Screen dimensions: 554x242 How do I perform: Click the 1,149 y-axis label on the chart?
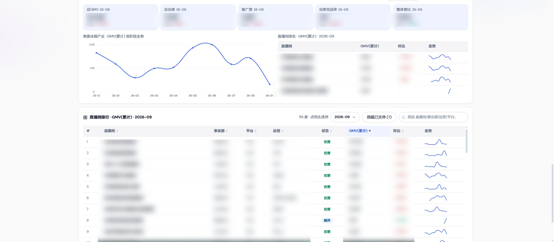tap(92, 45)
